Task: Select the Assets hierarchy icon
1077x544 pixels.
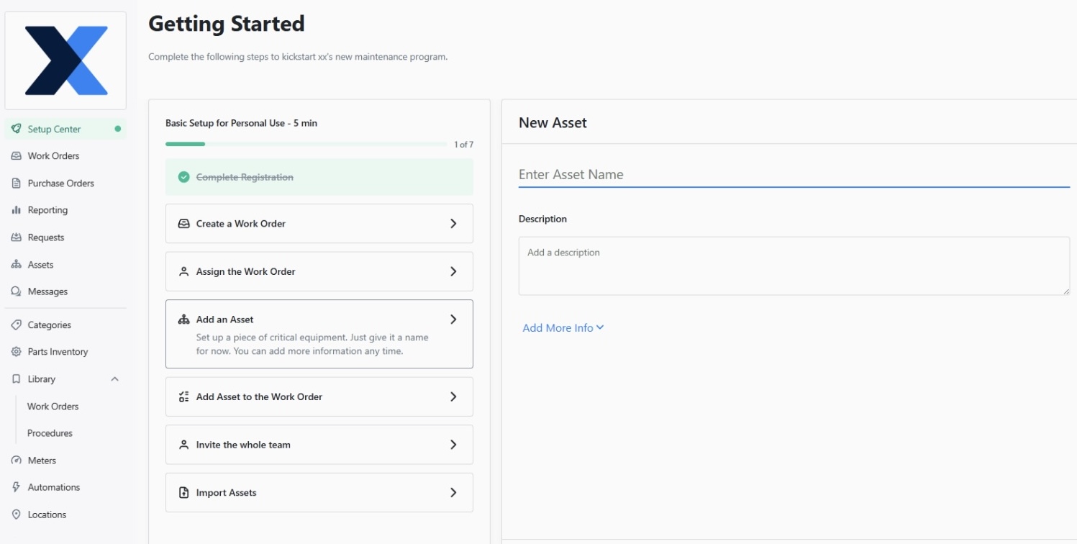Action: pyautogui.click(x=16, y=264)
